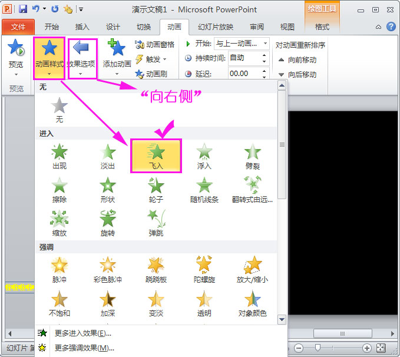The width and height of the screenshot is (400, 357).
Task: Save the presentation via toolbar icon
Action: click(x=23, y=9)
